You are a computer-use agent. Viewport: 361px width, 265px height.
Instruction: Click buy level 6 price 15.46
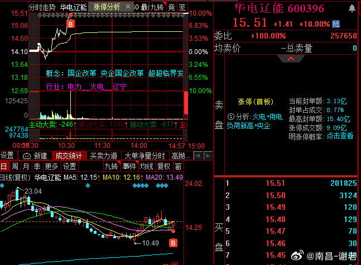click(276, 243)
